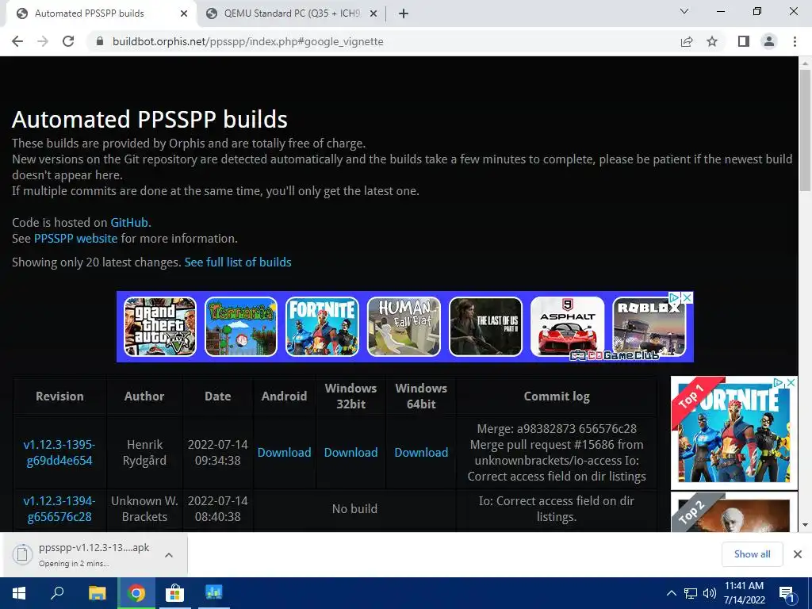This screenshot has width=812, height=609.
Task: Open the browser side panel icon
Action: (744, 41)
